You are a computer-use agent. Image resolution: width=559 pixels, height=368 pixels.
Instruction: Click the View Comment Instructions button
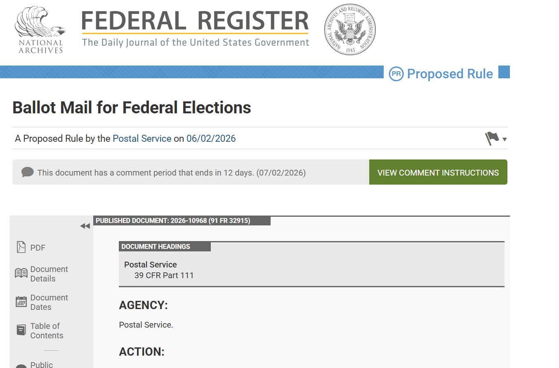438,172
